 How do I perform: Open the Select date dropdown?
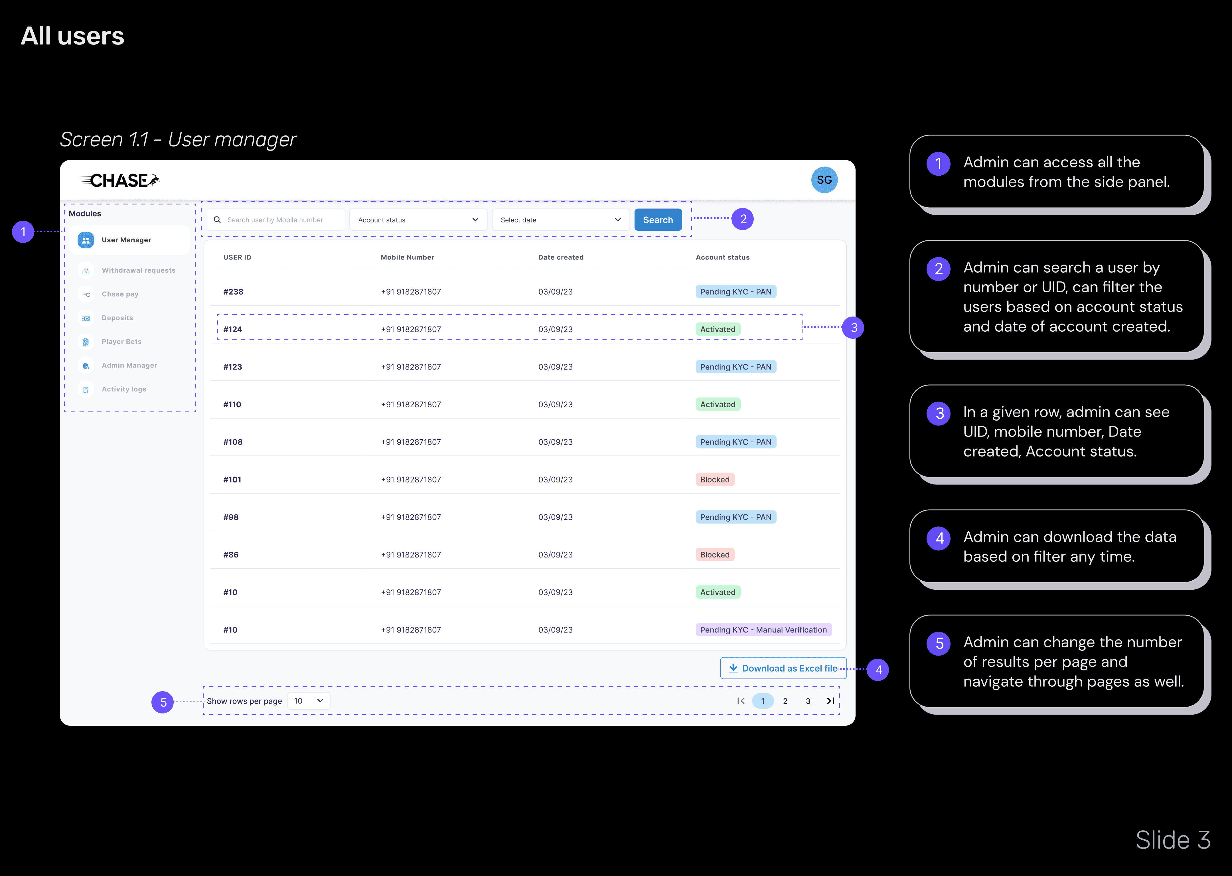pyautogui.click(x=560, y=220)
